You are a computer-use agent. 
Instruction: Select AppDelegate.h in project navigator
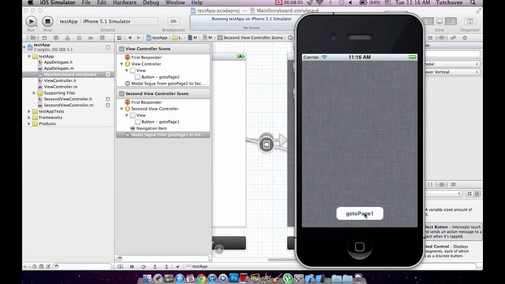pos(58,62)
